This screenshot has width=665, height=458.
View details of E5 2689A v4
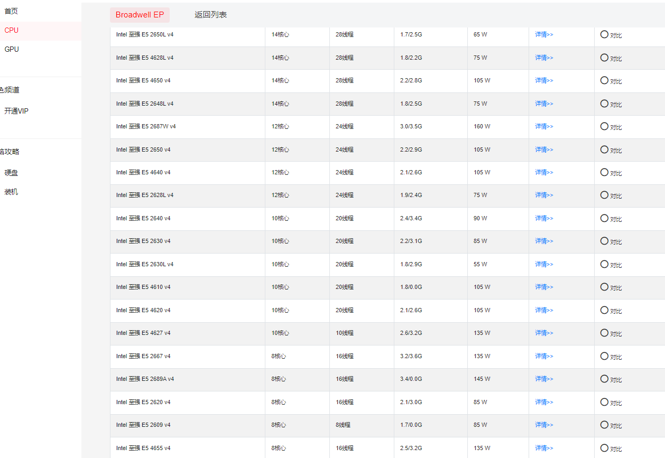click(x=544, y=379)
